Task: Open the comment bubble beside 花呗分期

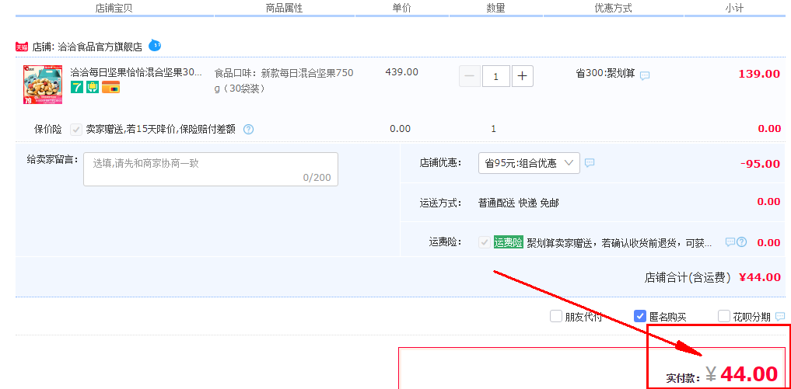Action: pyautogui.click(x=780, y=317)
